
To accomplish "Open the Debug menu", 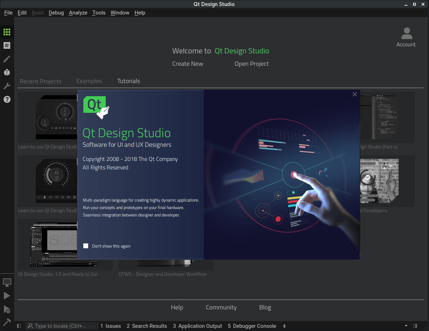I will click(56, 13).
